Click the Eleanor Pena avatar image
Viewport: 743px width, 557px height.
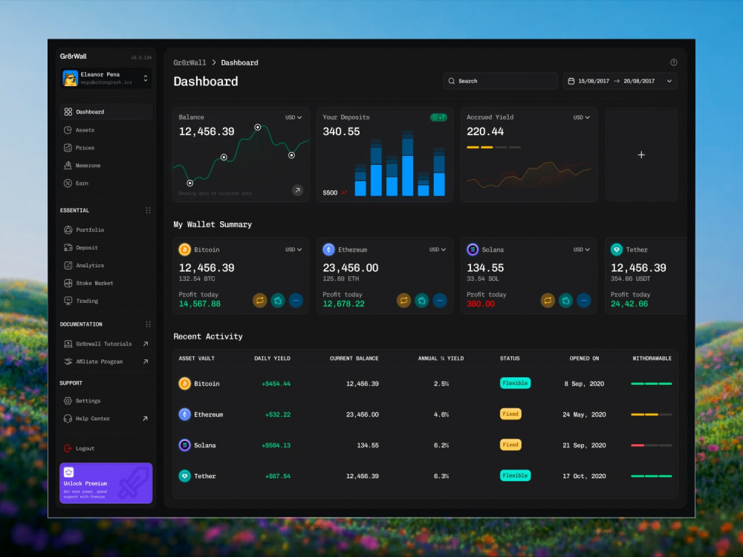[71, 78]
